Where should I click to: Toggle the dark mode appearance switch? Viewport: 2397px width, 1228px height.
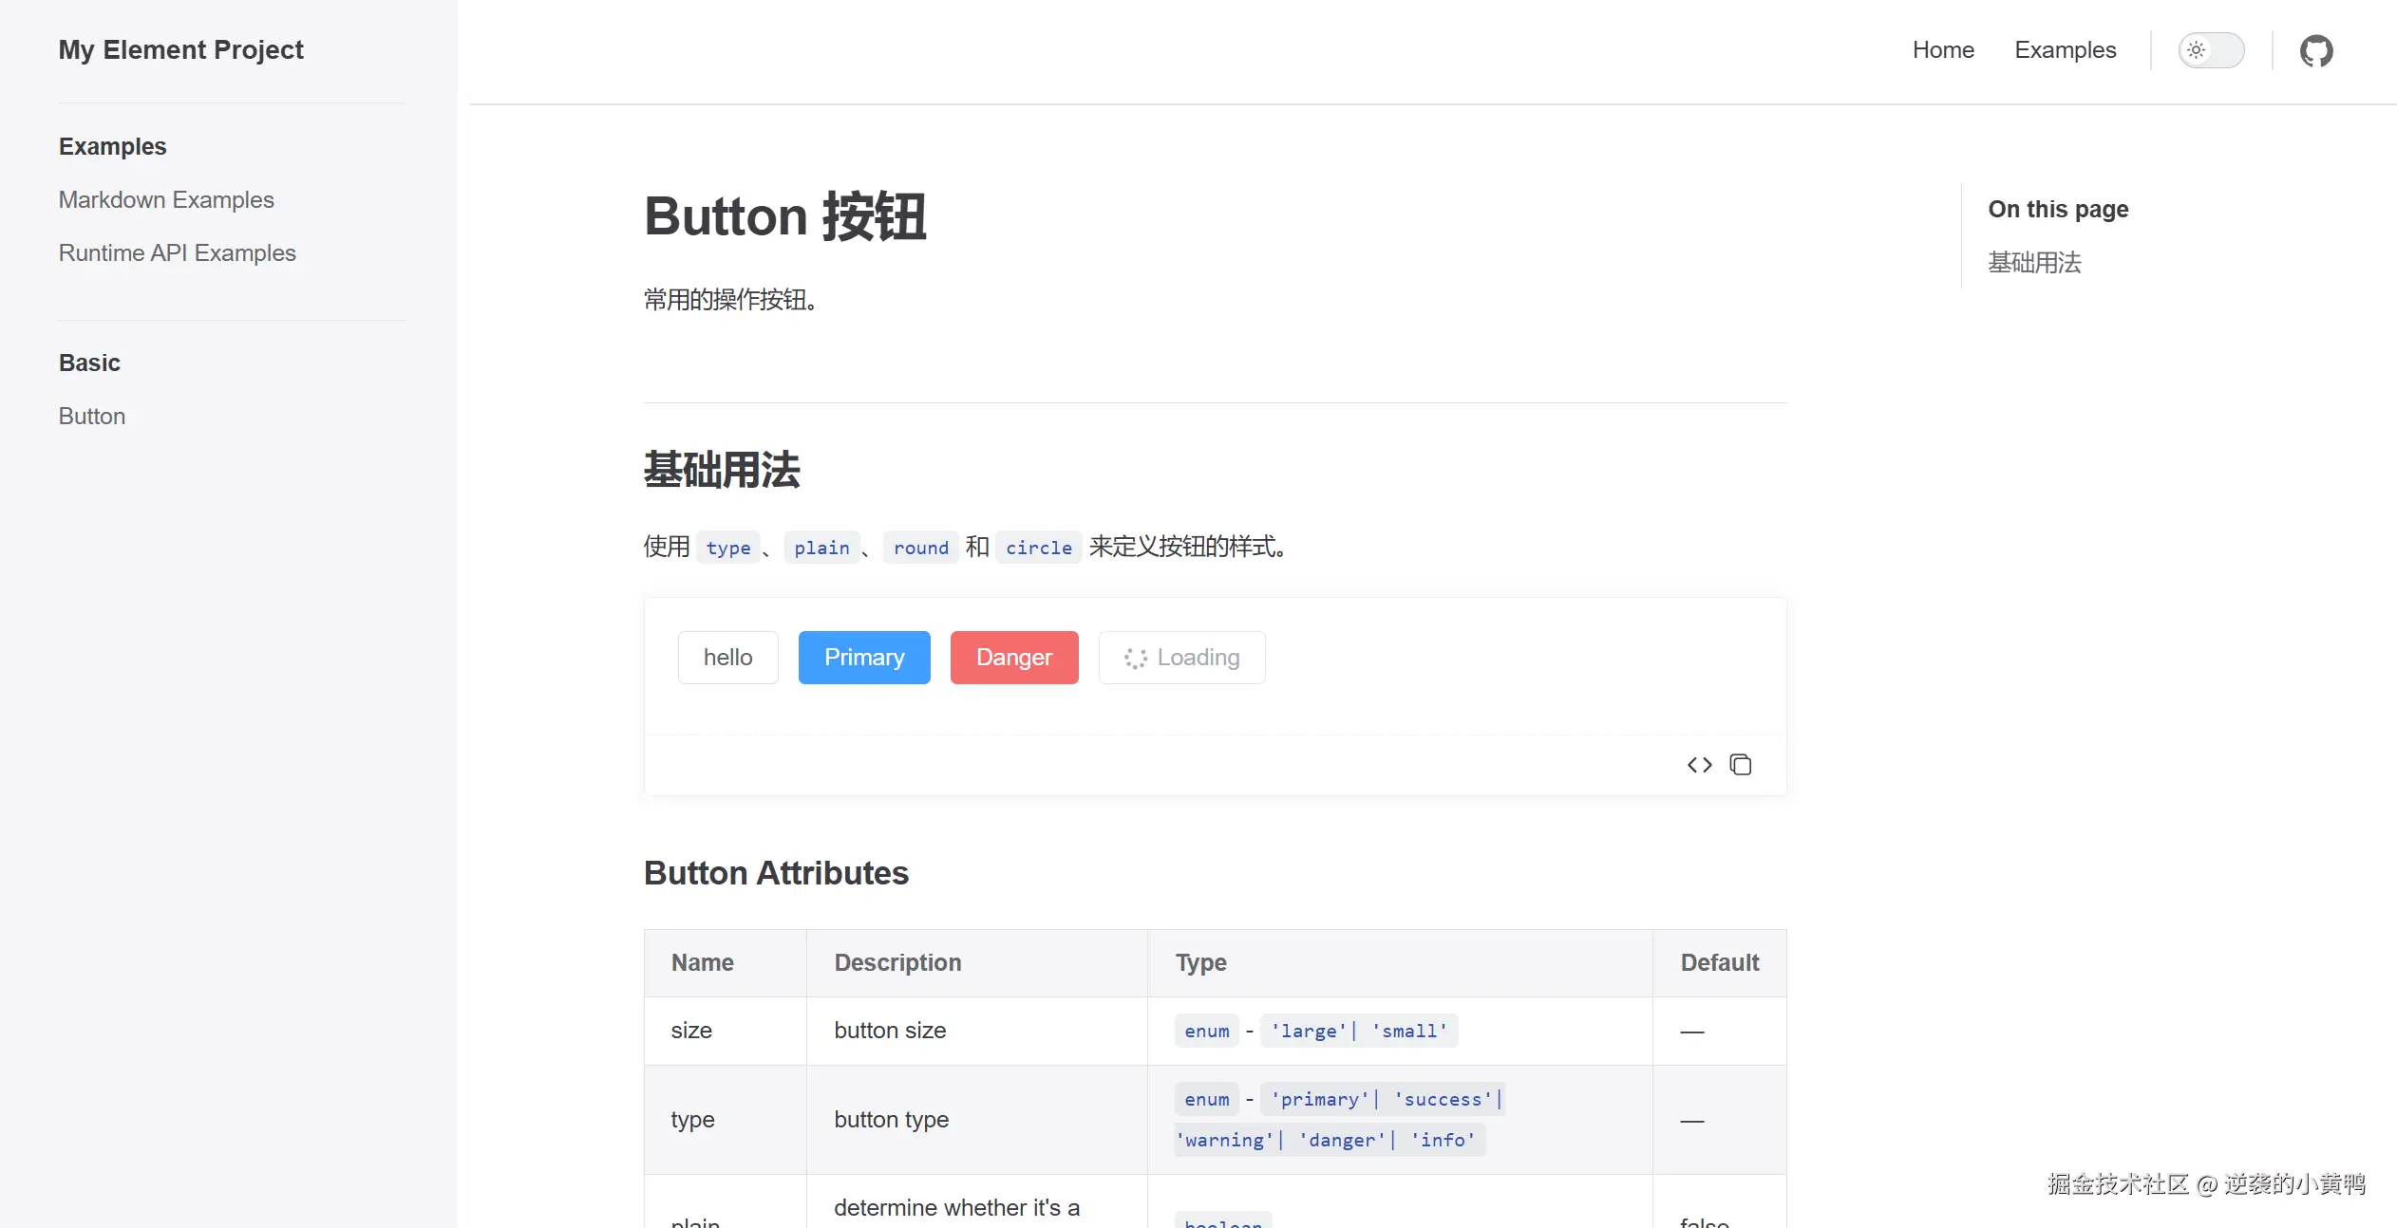(2211, 50)
